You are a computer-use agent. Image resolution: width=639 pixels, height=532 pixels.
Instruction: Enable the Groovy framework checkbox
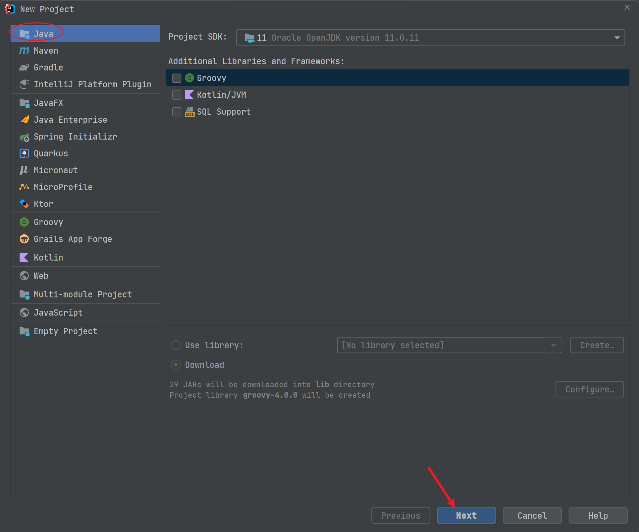tap(177, 78)
